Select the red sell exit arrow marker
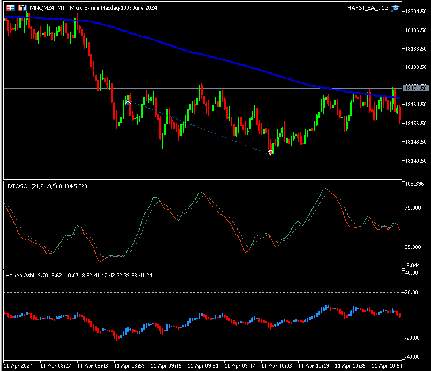 (x=271, y=152)
